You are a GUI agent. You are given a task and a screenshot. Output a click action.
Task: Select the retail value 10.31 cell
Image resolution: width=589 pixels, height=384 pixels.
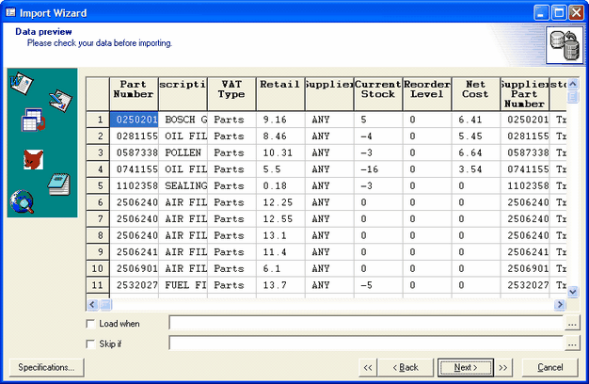(280, 152)
